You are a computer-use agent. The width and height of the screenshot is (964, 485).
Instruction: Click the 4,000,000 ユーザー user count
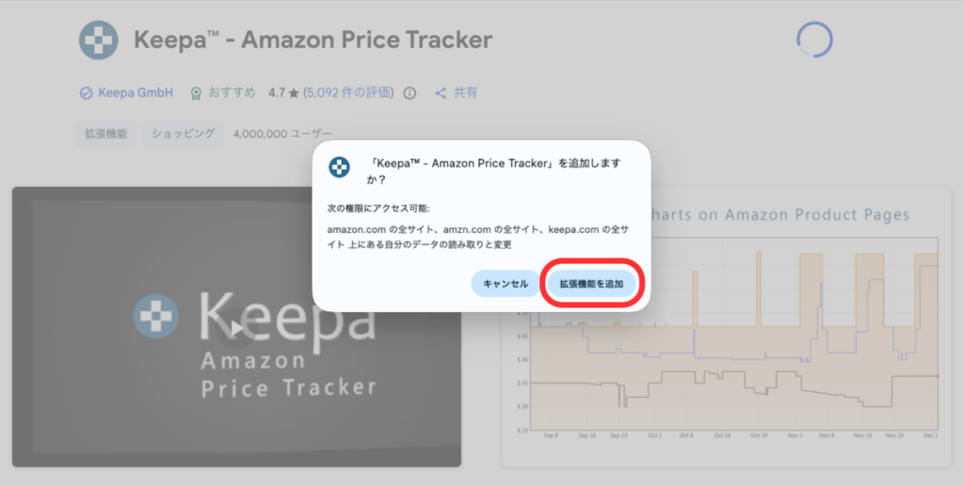[x=282, y=134]
